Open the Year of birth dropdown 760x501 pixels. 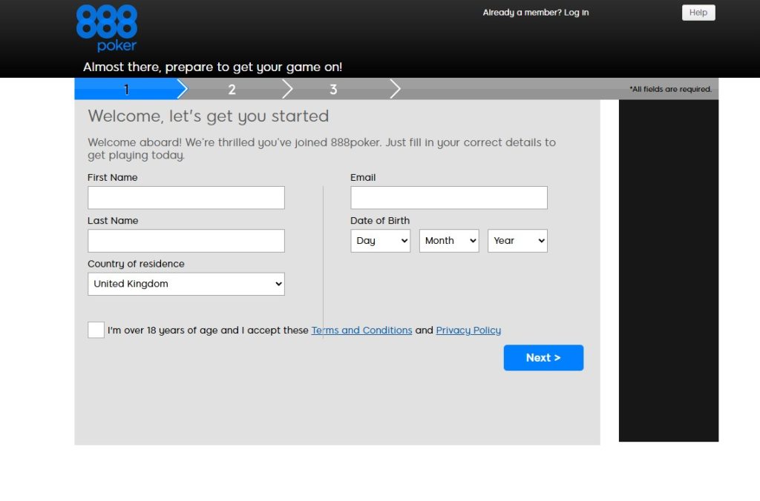pos(517,241)
